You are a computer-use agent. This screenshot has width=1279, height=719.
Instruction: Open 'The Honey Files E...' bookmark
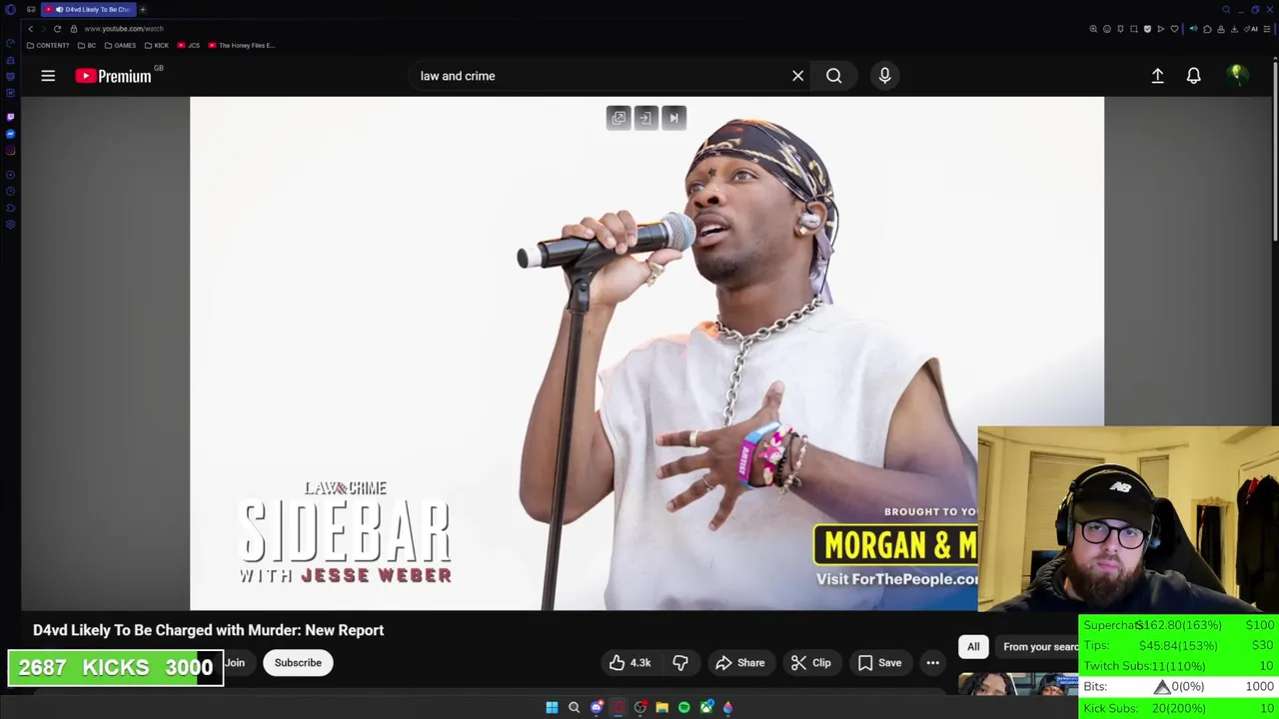242,45
